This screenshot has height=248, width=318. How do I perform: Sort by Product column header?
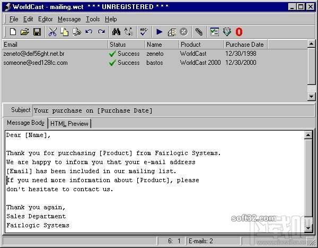(x=201, y=45)
